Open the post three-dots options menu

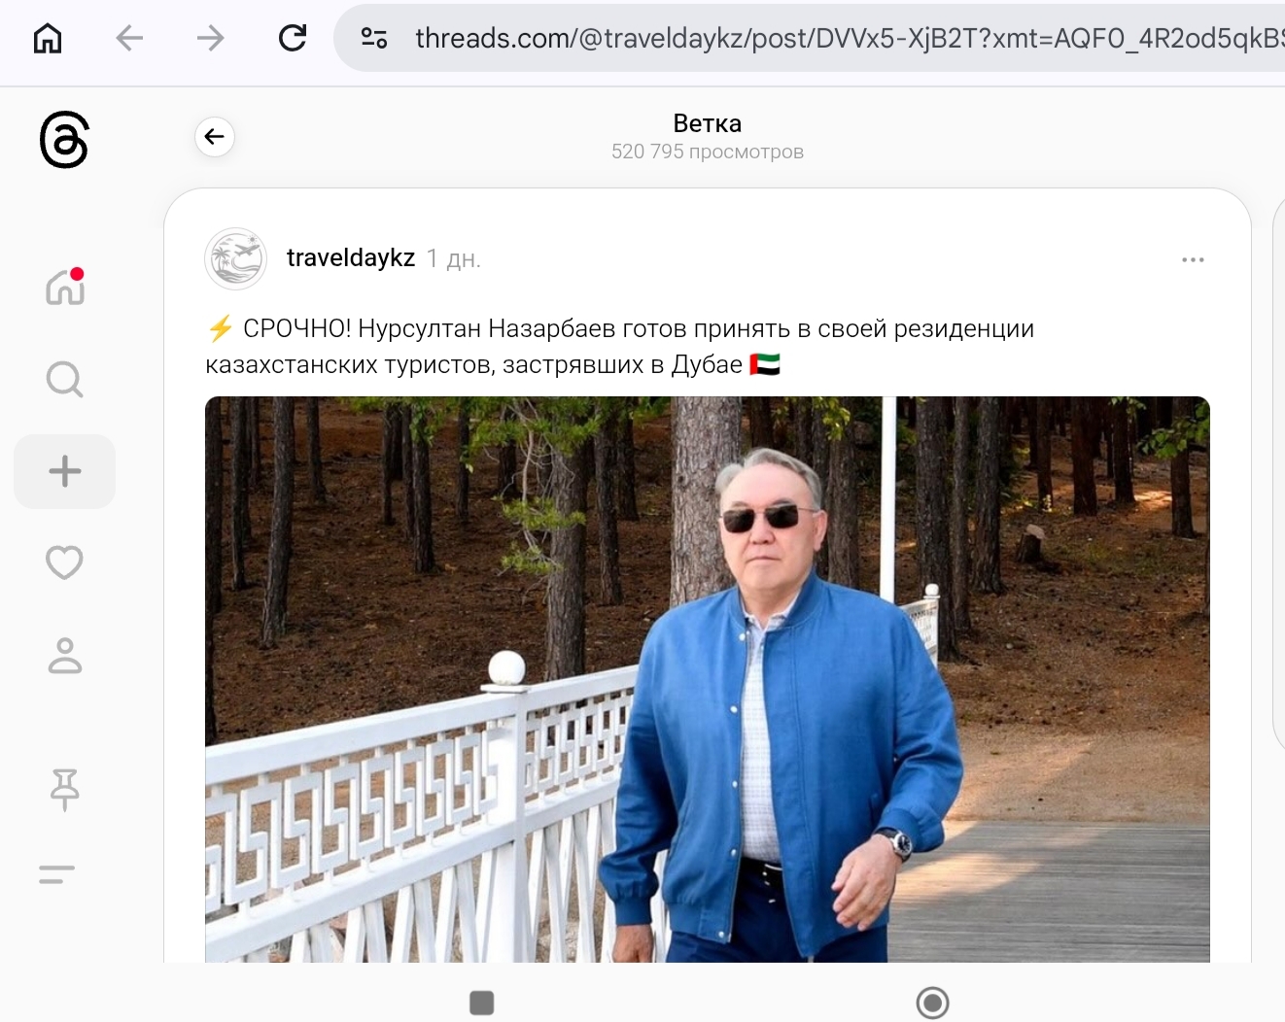click(x=1193, y=259)
